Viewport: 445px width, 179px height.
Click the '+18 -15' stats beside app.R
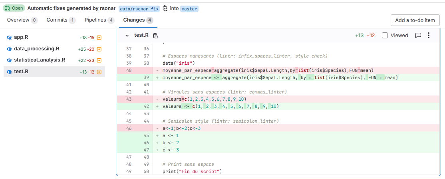[87, 38]
